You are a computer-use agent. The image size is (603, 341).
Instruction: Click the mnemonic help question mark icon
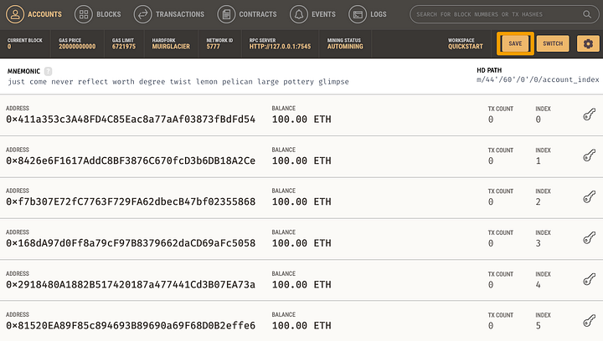coord(48,72)
